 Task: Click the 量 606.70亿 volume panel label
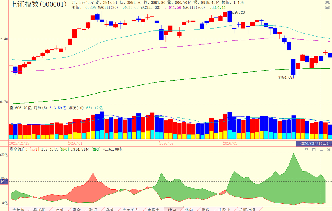(x=21, y=108)
